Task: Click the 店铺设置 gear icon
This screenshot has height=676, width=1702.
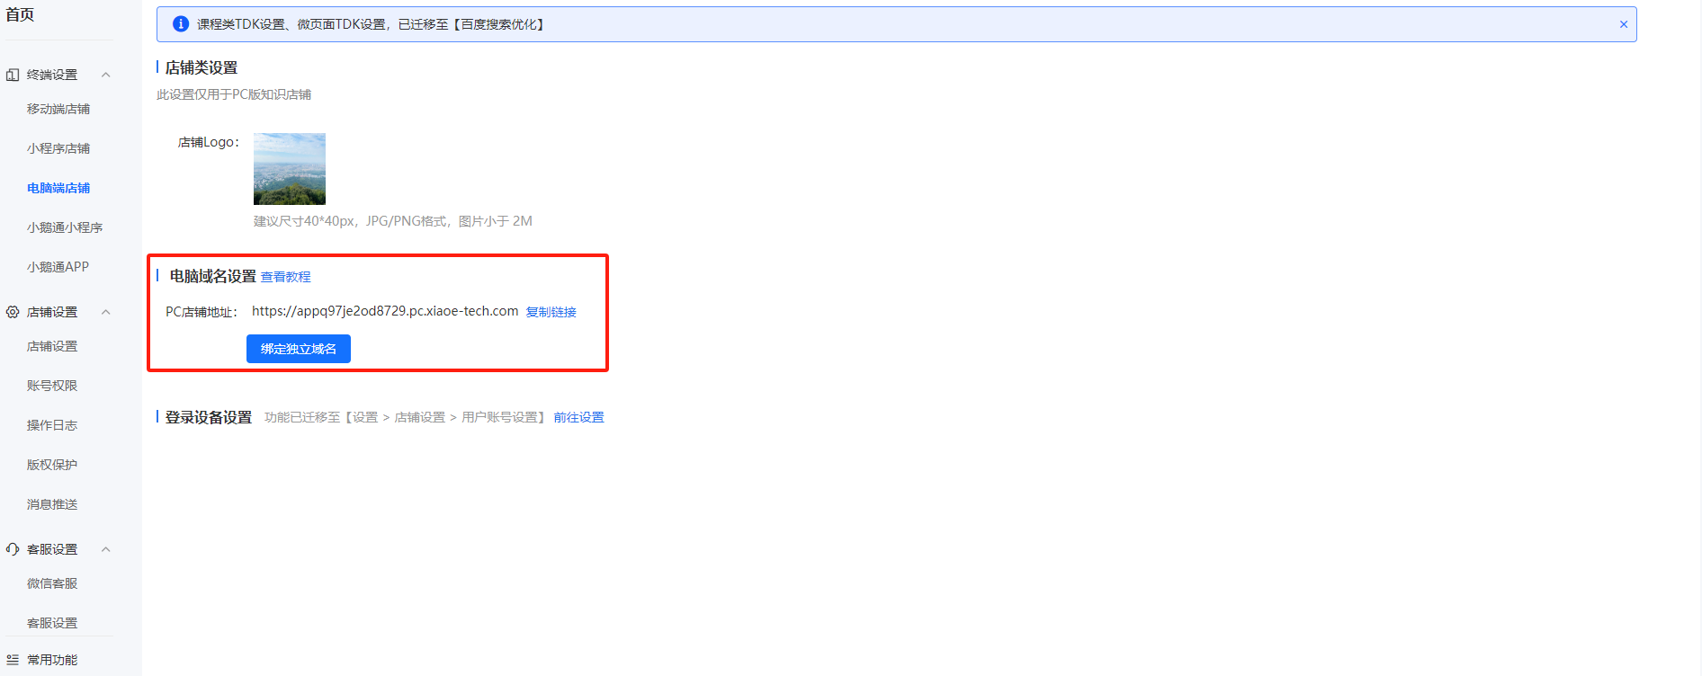Action: [x=13, y=312]
